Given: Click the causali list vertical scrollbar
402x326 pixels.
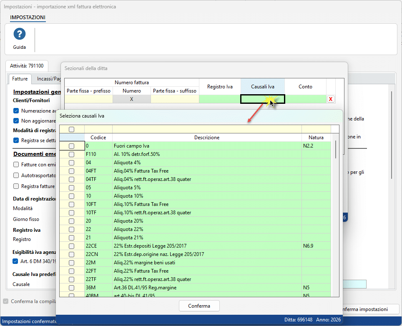Looking at the screenshot, I should (335, 149).
